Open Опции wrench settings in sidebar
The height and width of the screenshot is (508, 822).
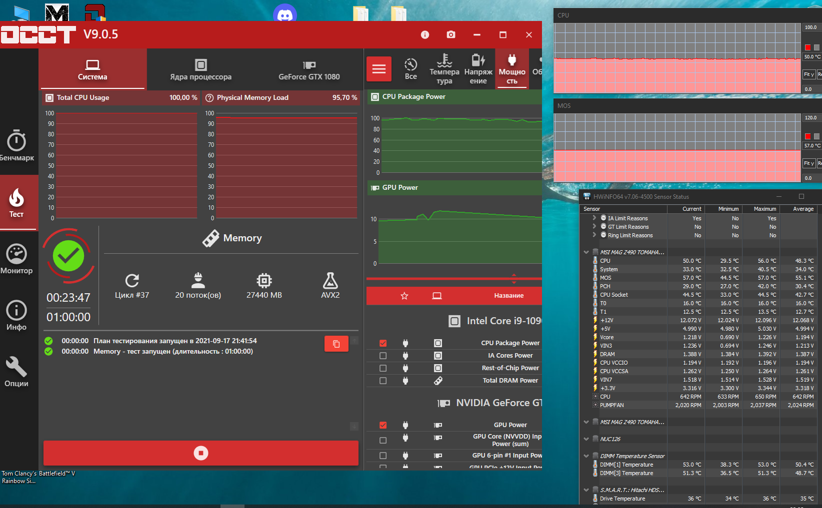coord(16,372)
